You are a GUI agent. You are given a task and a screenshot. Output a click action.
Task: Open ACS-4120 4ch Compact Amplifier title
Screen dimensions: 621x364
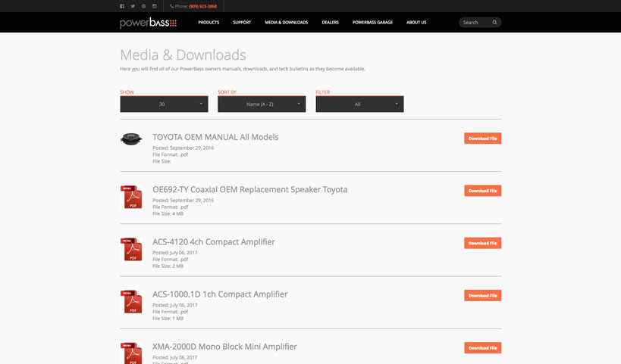(x=214, y=242)
